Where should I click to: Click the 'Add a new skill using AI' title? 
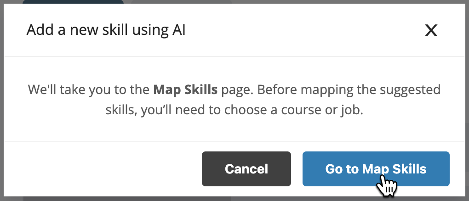coord(106,30)
